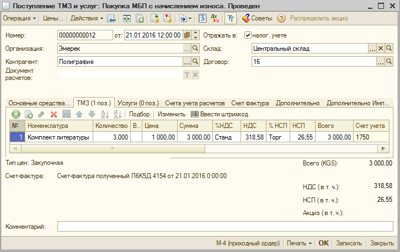Image resolution: width=400 pixels, height=252 pixels.
Task: Open the Операция dropdown menu
Action: pos(20,18)
